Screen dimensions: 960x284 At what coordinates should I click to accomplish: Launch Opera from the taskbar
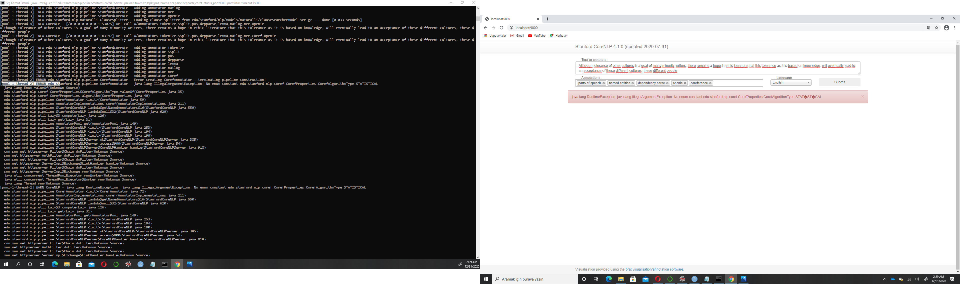(x=104, y=264)
